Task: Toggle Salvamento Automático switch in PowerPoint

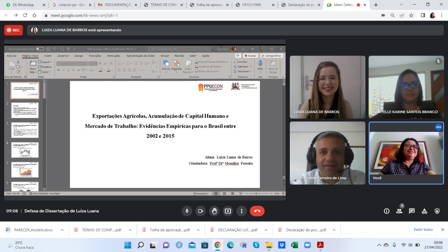Action: click(x=40, y=49)
